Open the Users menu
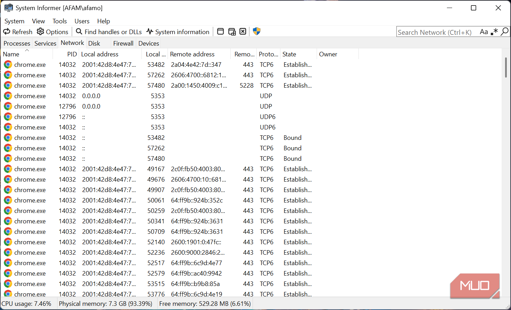 point(82,21)
